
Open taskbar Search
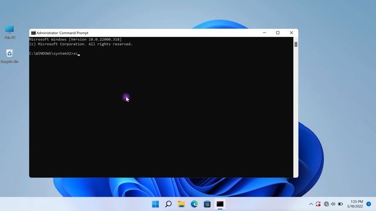pyautogui.click(x=169, y=204)
